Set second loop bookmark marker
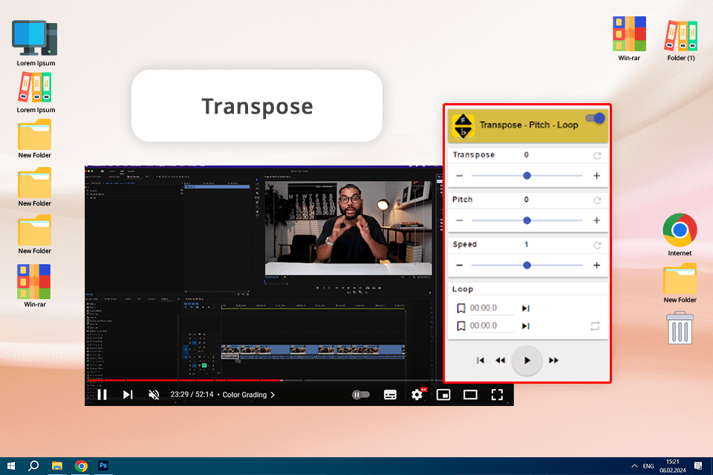This screenshot has width=713, height=475. (460, 327)
